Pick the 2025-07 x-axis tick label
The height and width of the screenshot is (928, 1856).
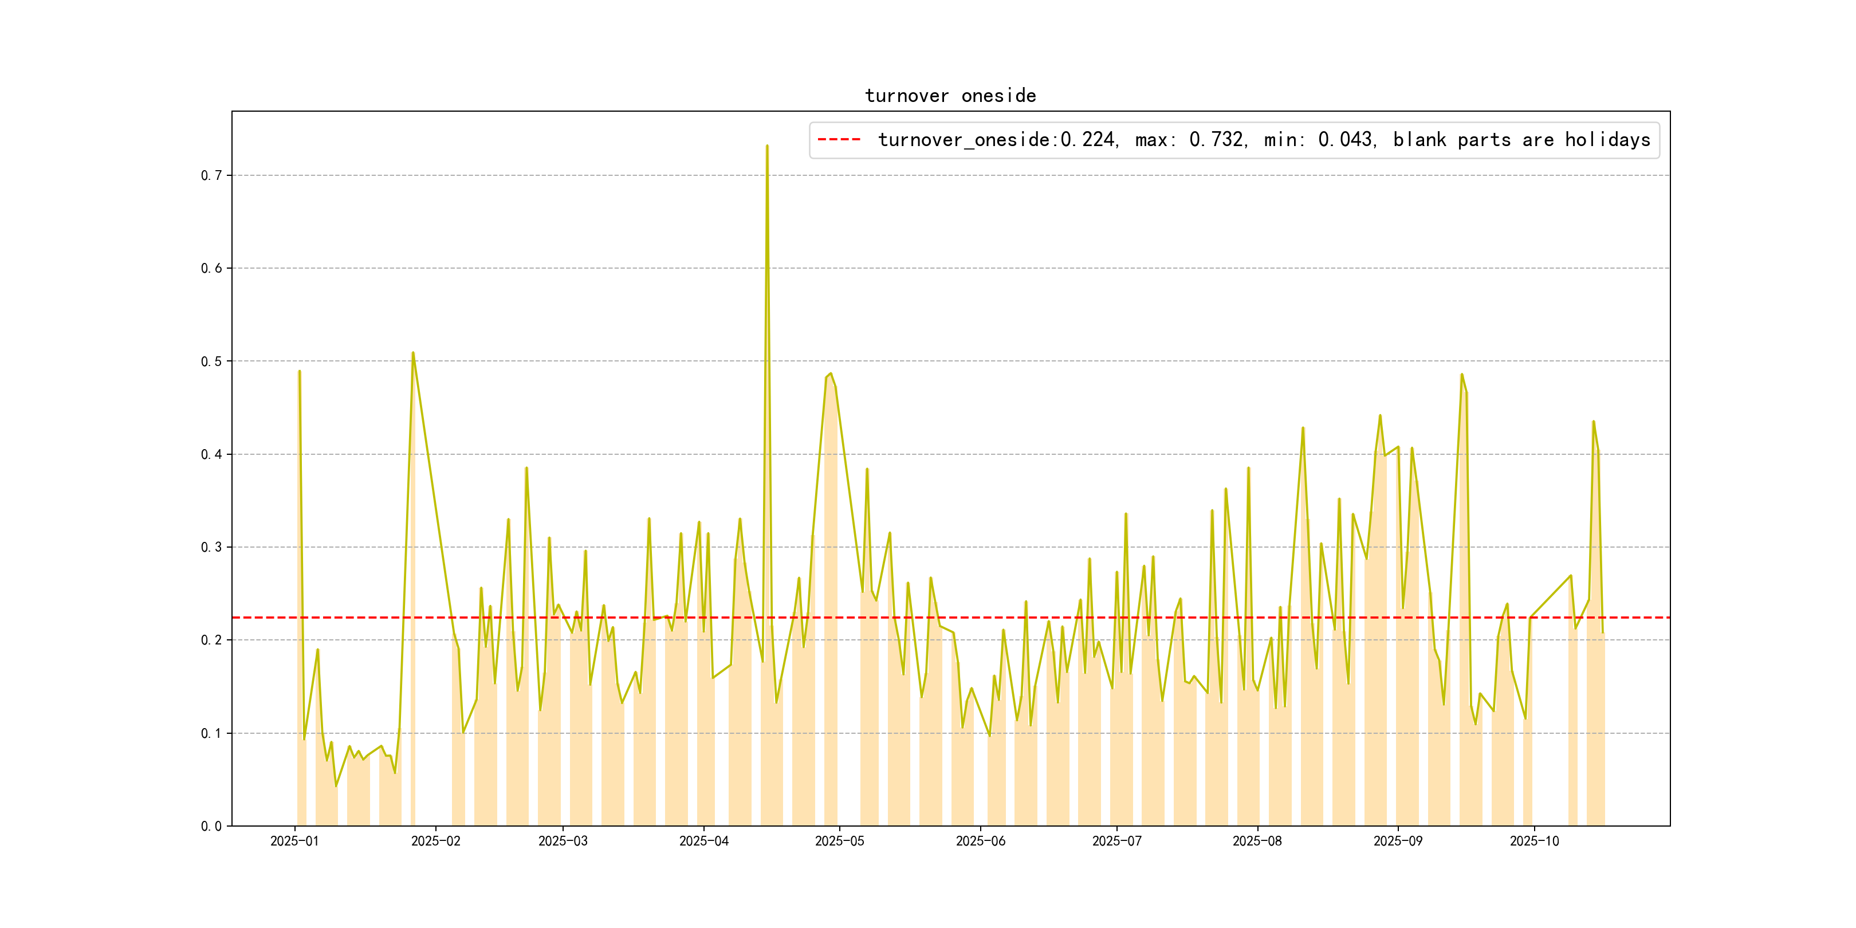pyautogui.click(x=1117, y=842)
